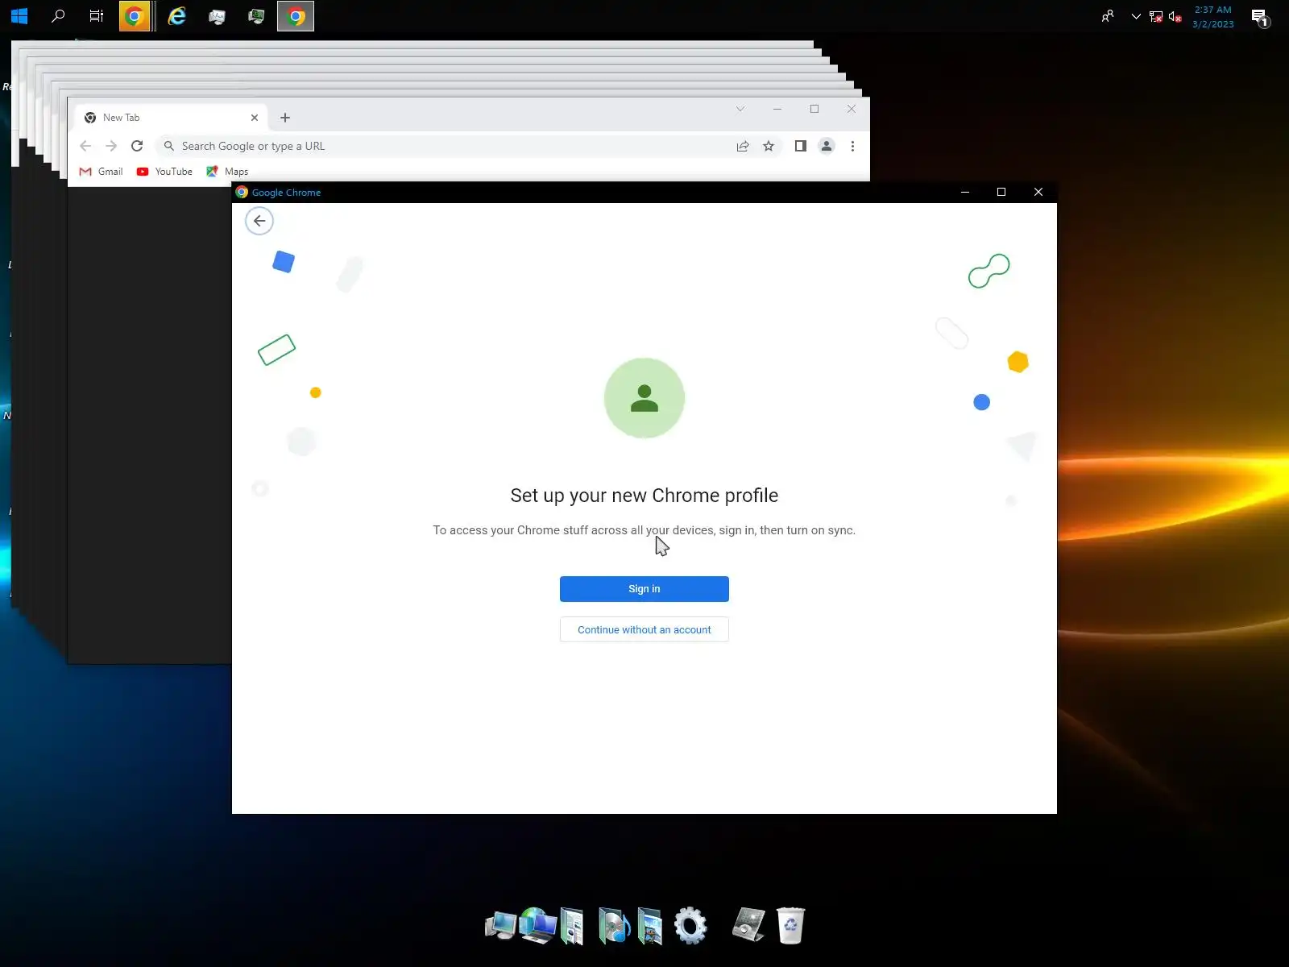Image resolution: width=1289 pixels, height=967 pixels.
Task: Click the first Chrome taskbar icon
Action: pyautogui.click(x=135, y=15)
